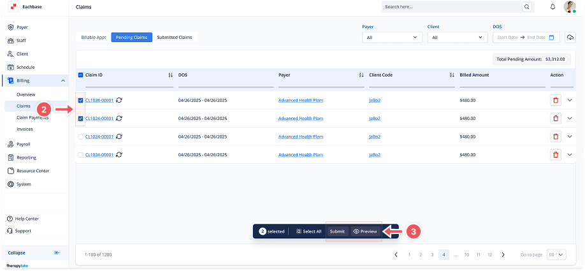The height and width of the screenshot is (271, 585).
Task: Collapse the sidebar
Action: coord(34,253)
